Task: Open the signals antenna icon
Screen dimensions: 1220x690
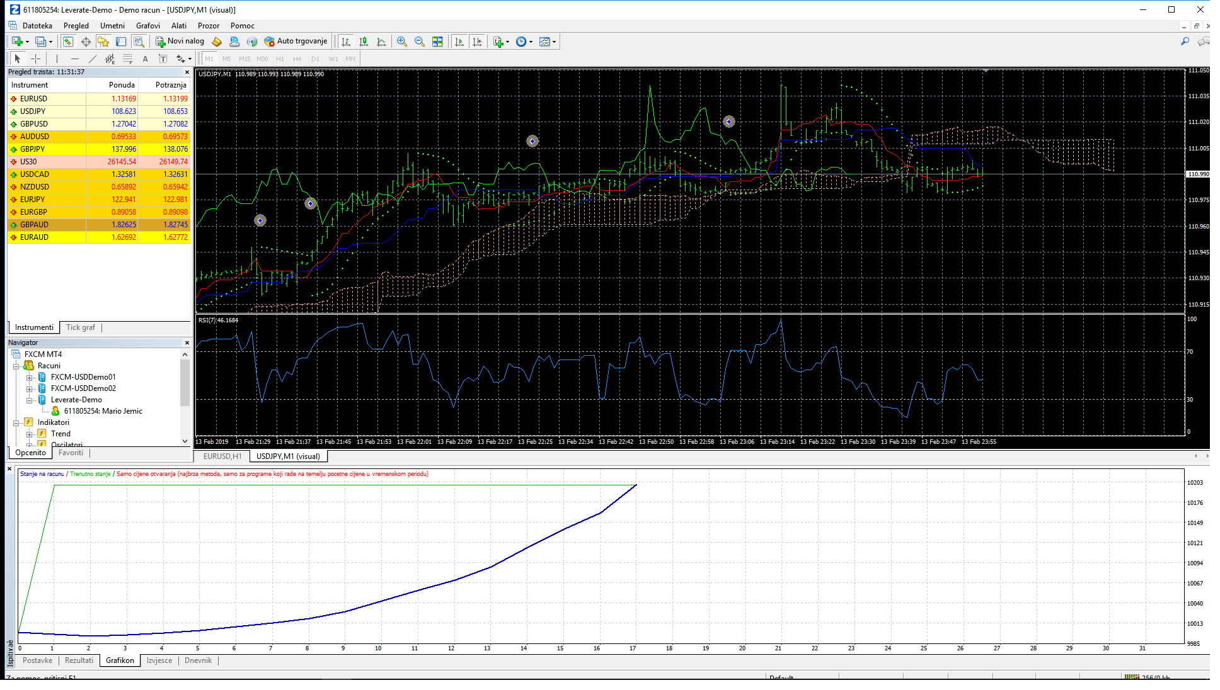Action: (252, 42)
